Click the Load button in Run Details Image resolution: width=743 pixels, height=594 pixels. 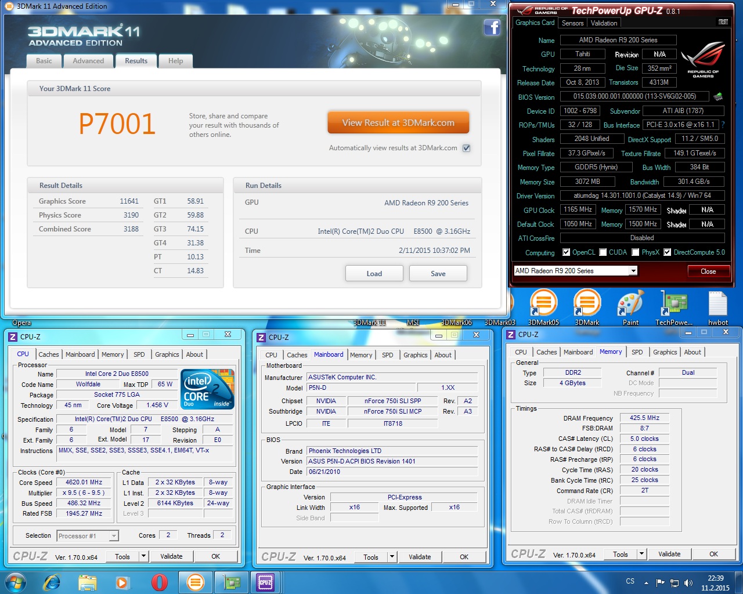(374, 273)
